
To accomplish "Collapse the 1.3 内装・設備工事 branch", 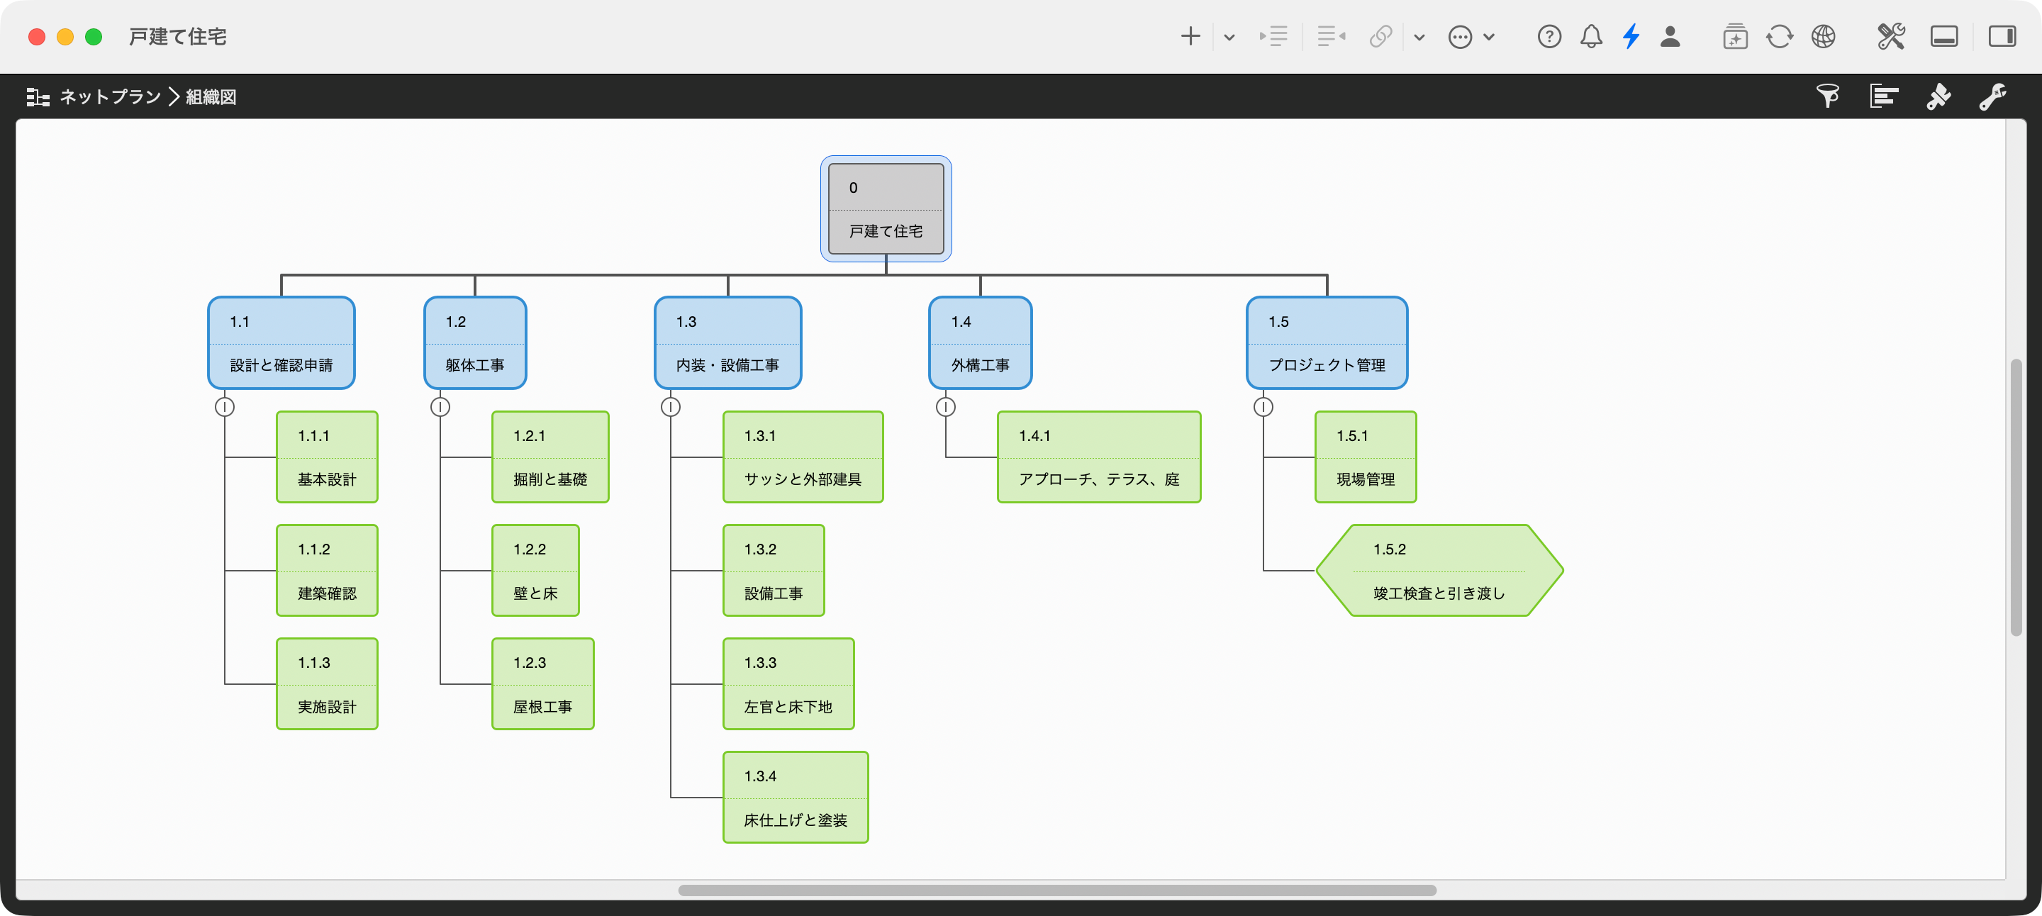I will coord(671,406).
